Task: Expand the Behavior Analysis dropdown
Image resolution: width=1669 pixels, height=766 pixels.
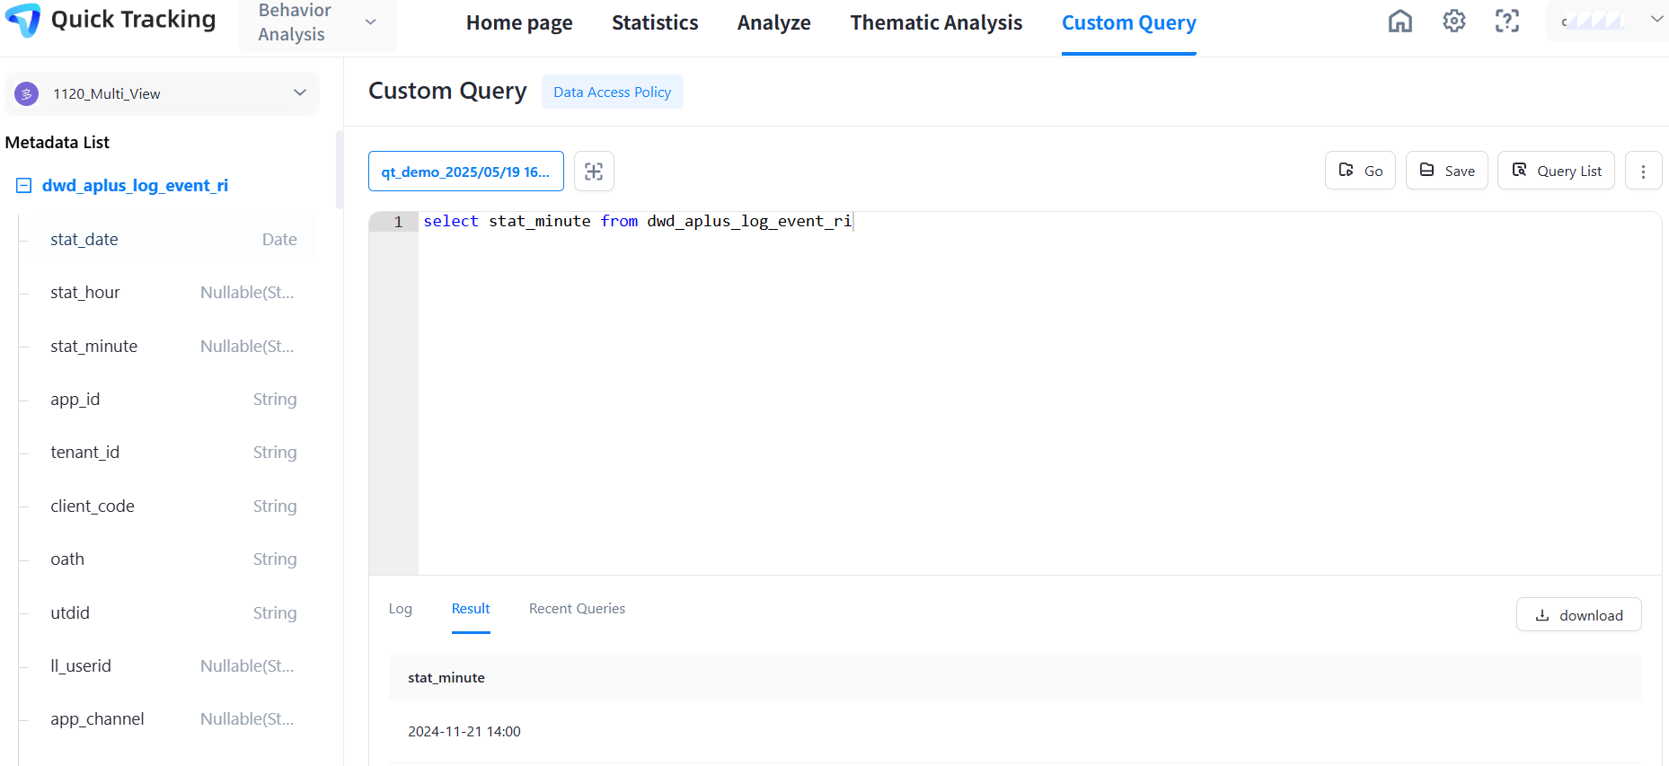Action: pyautogui.click(x=370, y=22)
